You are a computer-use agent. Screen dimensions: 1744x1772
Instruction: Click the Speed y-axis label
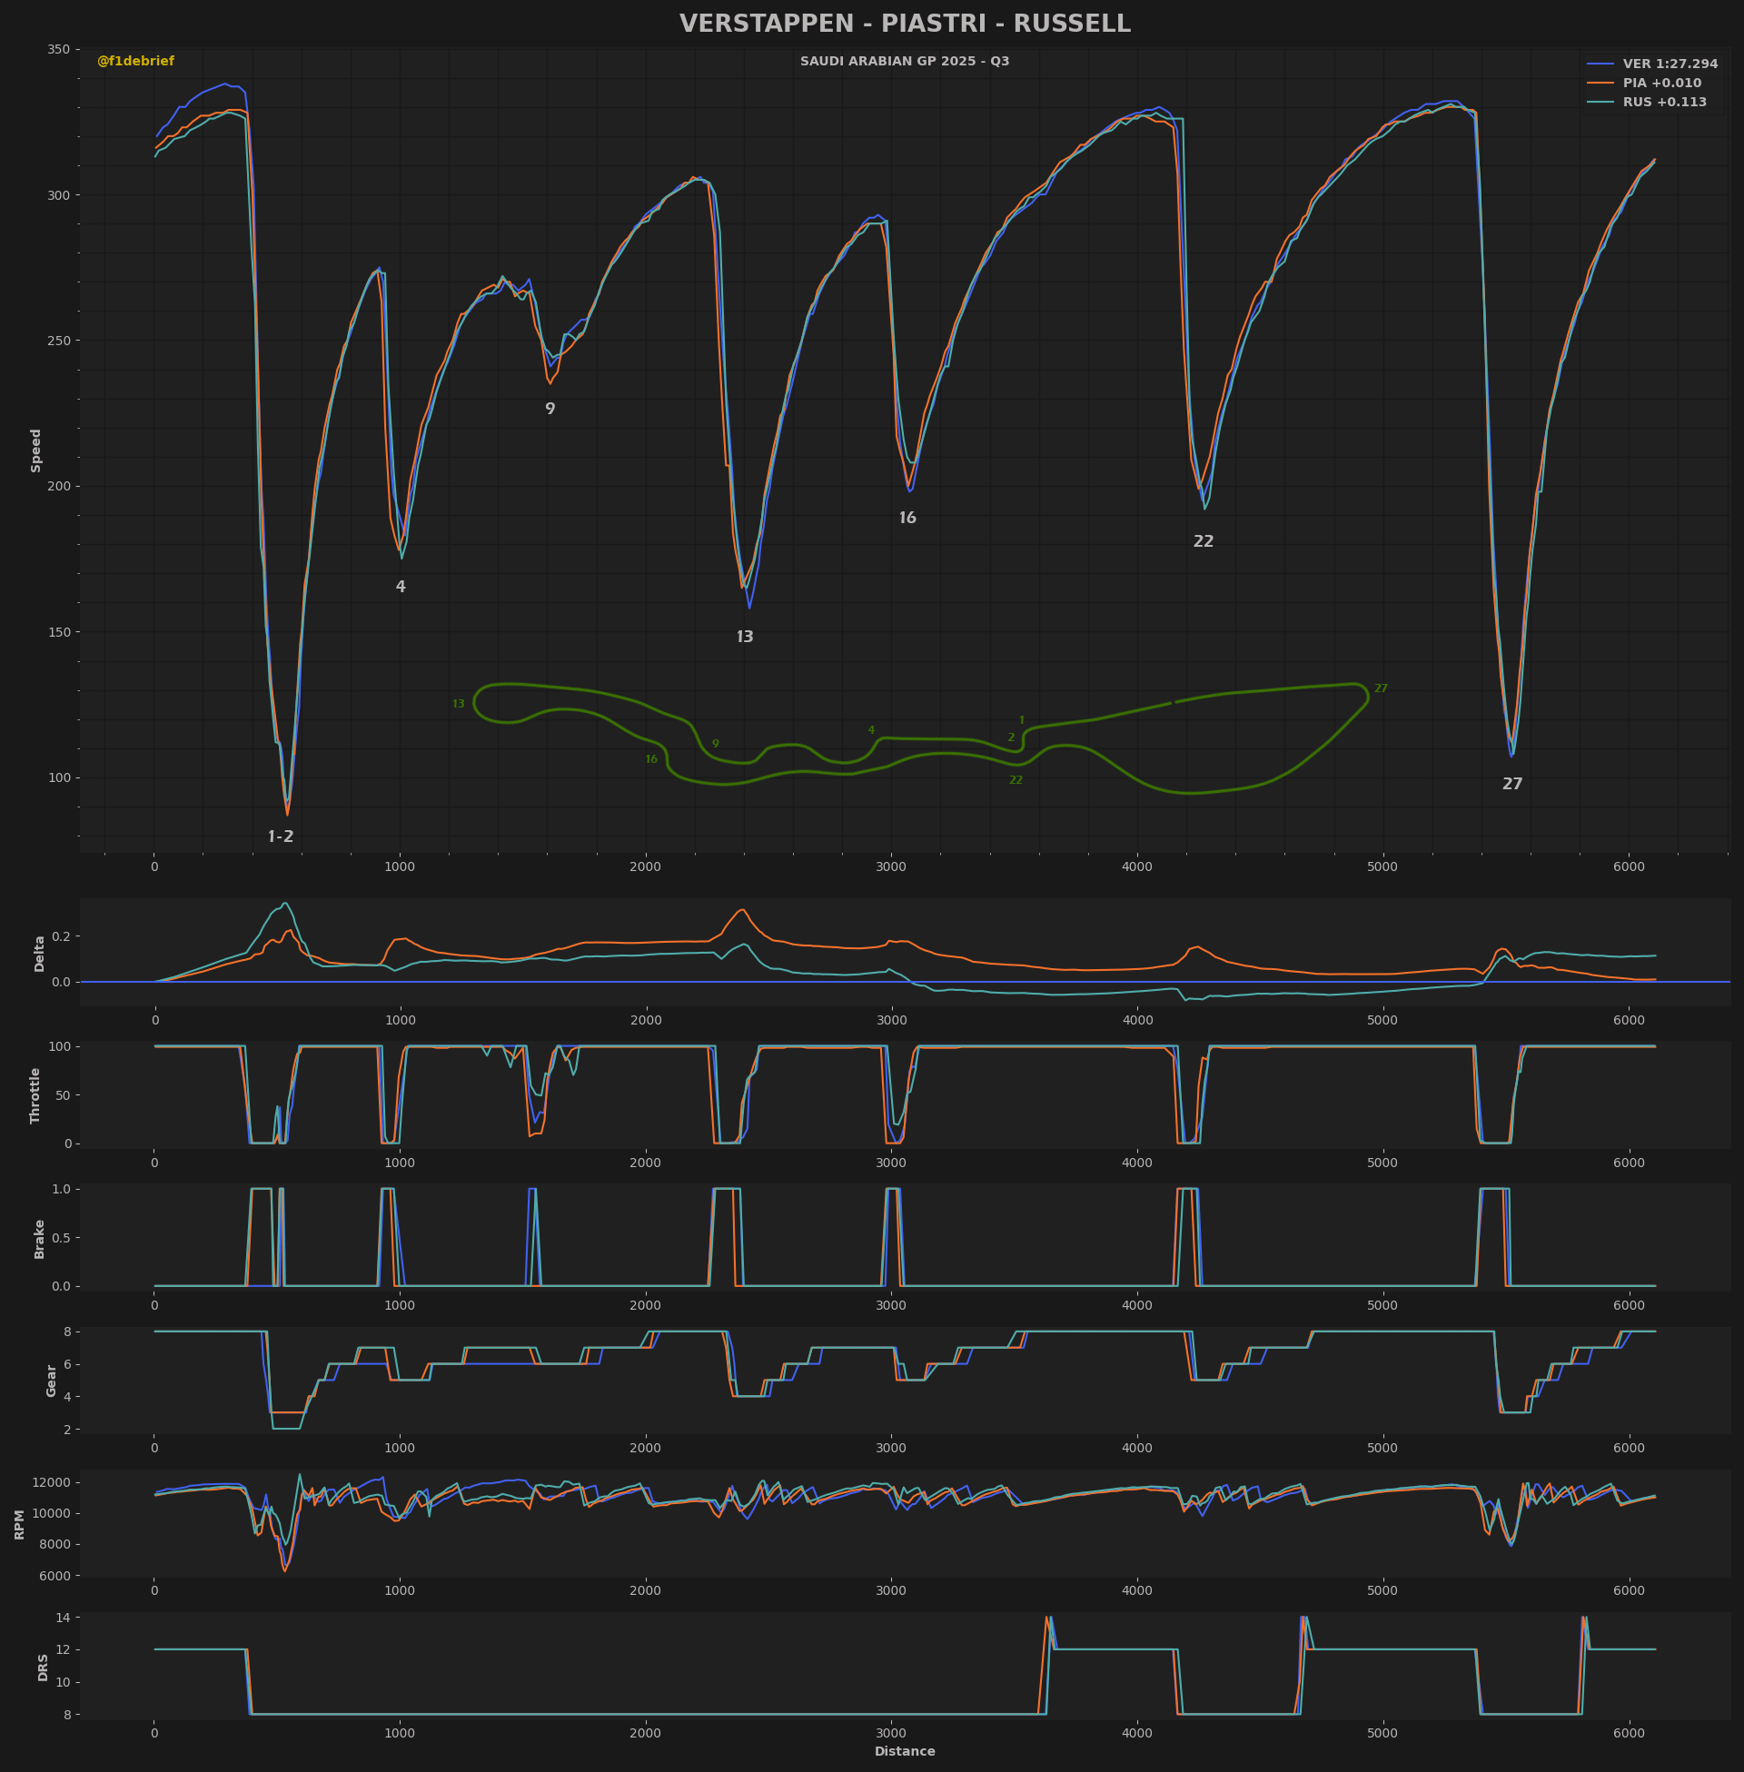click(x=36, y=450)
